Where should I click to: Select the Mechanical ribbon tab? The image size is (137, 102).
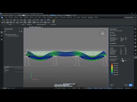pyautogui.click(x=90, y=17)
